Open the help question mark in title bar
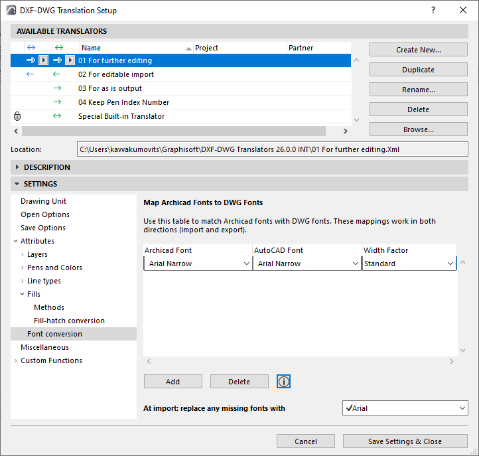The width and height of the screenshot is (479, 456). (433, 10)
